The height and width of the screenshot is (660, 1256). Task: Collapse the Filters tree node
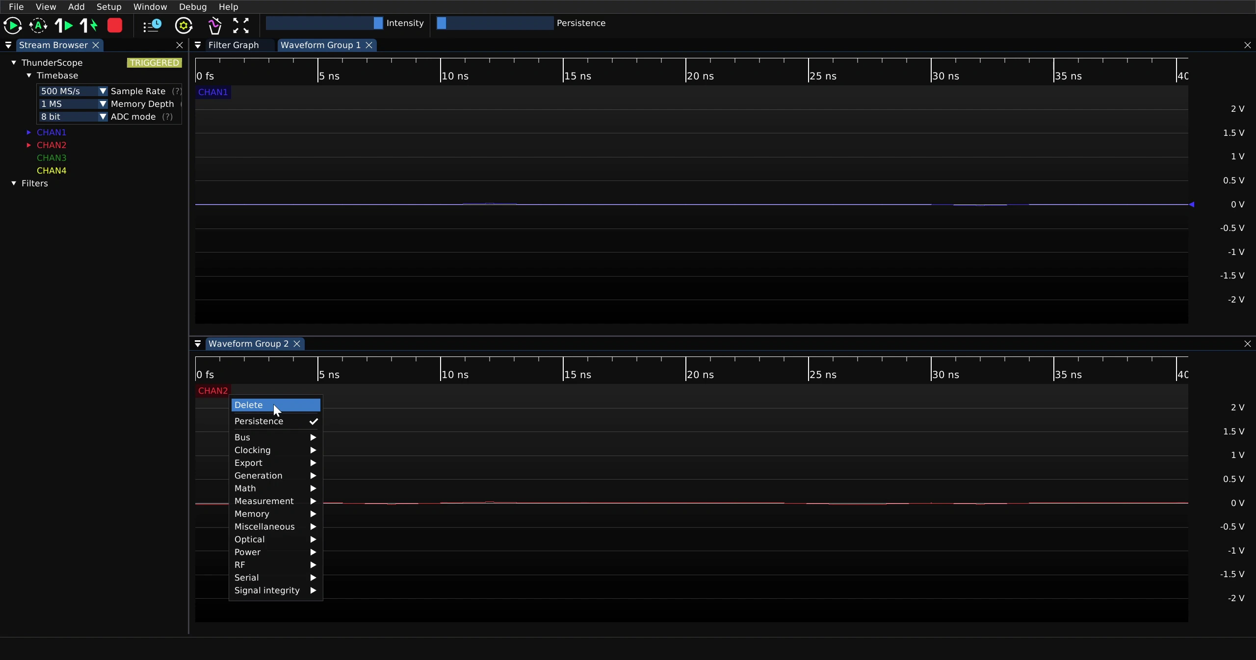pos(14,183)
